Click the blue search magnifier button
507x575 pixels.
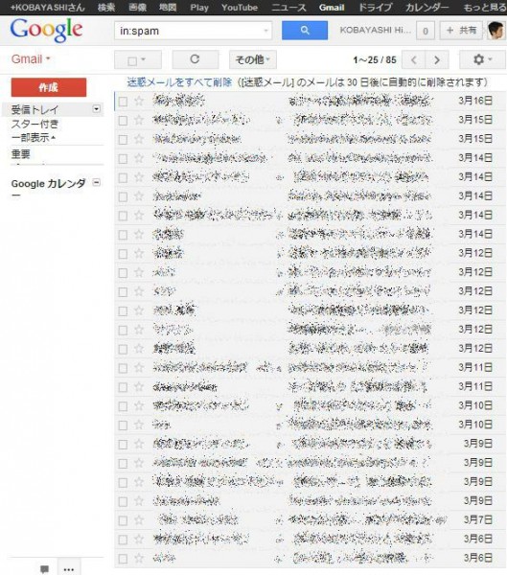click(305, 30)
